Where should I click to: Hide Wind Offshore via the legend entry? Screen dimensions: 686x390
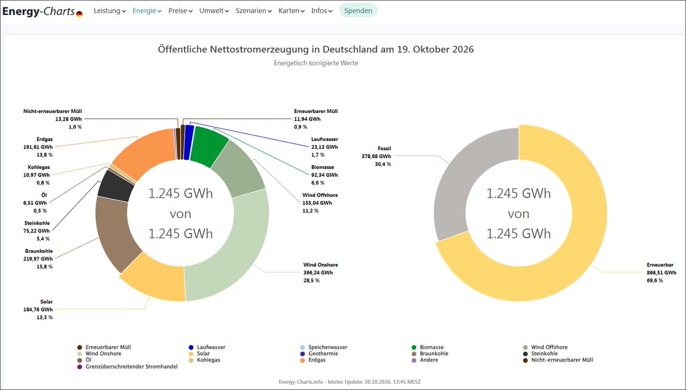click(x=545, y=347)
